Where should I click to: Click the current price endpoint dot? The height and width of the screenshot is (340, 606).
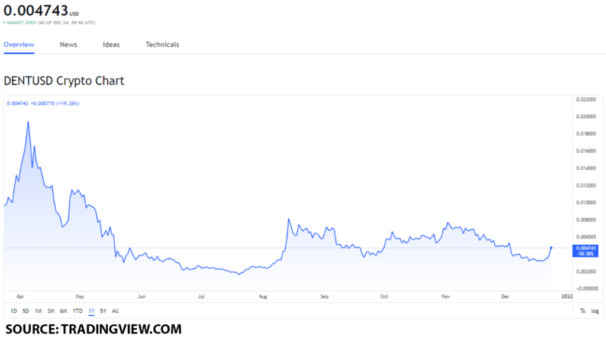point(551,248)
